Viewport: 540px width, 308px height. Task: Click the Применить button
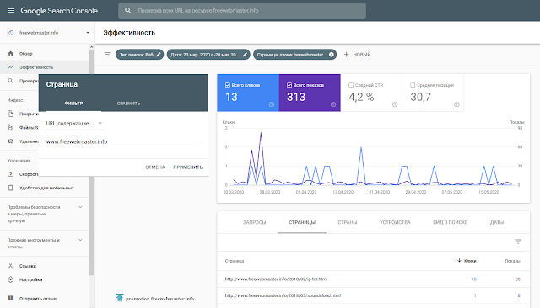point(188,167)
